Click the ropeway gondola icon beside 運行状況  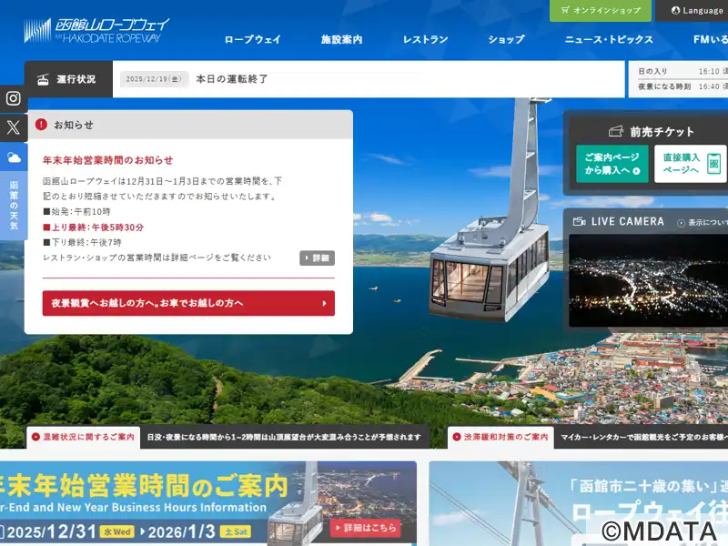coord(43,79)
